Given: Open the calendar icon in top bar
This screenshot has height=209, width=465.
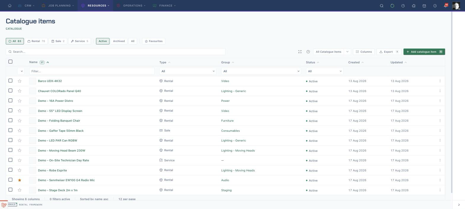Looking at the screenshot, I should click(x=424, y=6).
